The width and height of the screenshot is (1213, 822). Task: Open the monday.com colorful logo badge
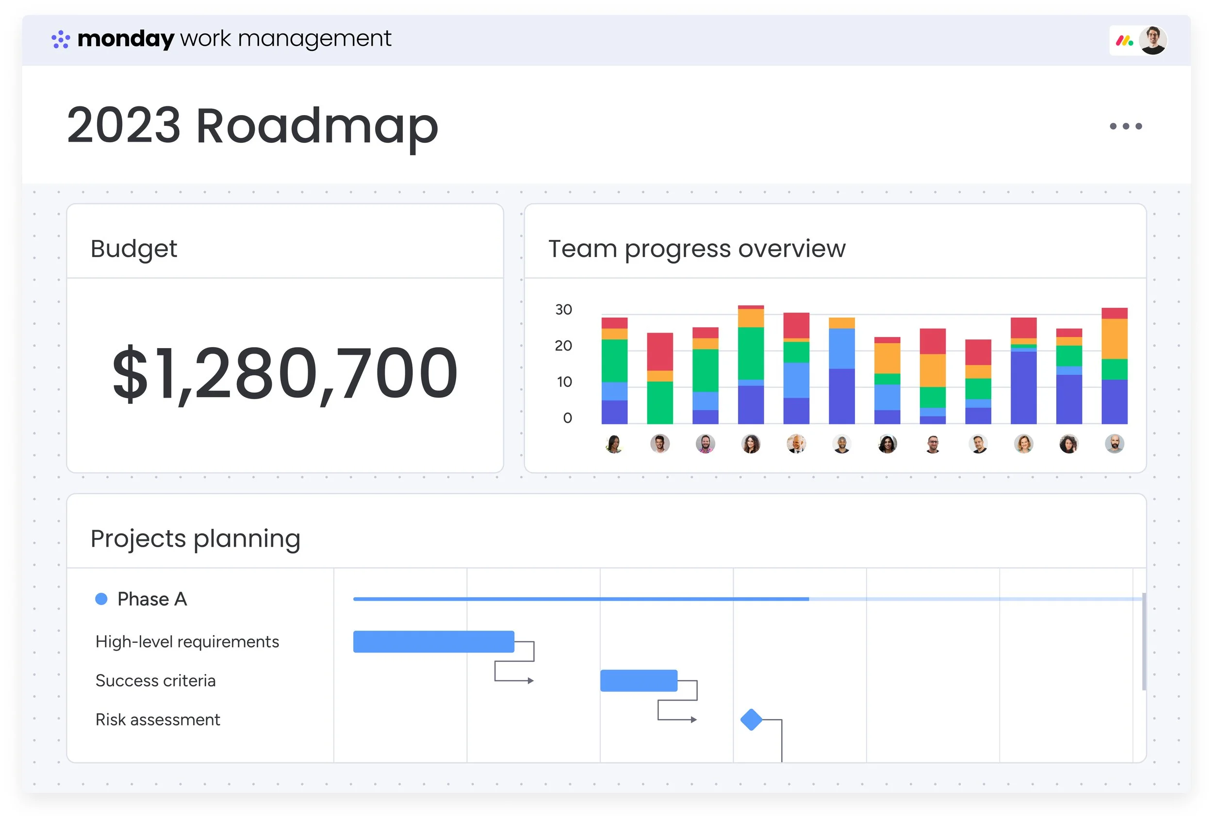[x=1124, y=40]
